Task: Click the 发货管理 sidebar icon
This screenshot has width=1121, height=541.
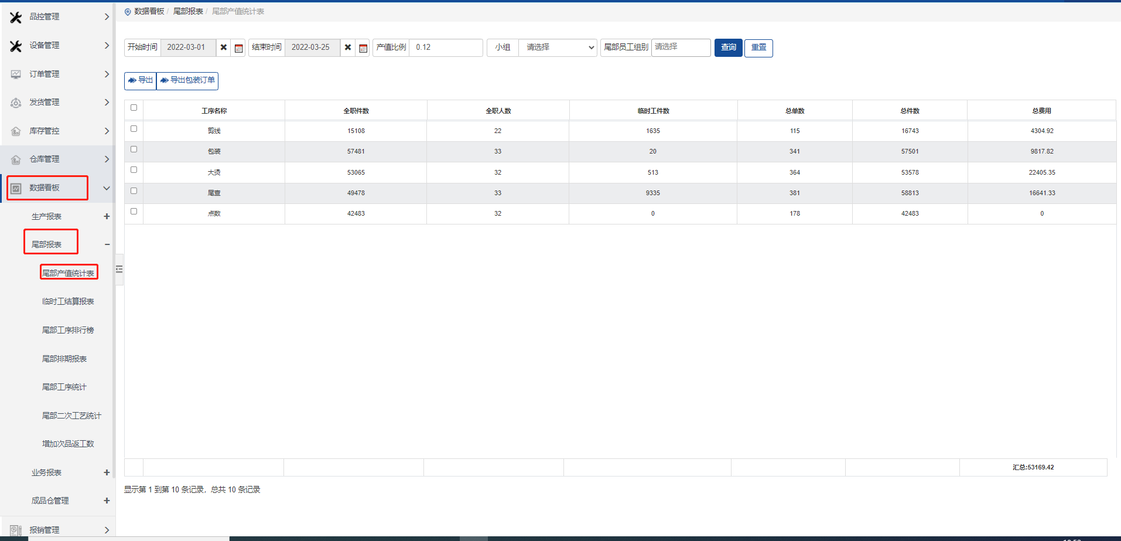Action: pos(16,103)
